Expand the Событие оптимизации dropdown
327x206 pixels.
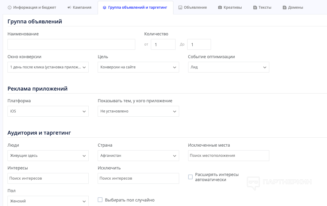[x=228, y=67]
